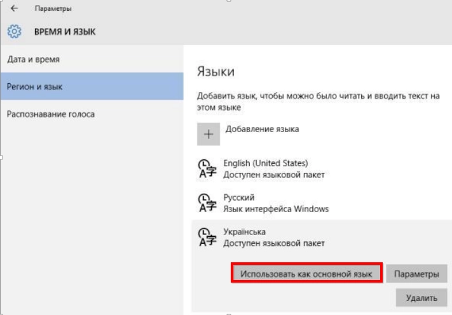The width and height of the screenshot is (452, 315).
Task: Click Использовать как основной язык button
Action: click(306, 274)
